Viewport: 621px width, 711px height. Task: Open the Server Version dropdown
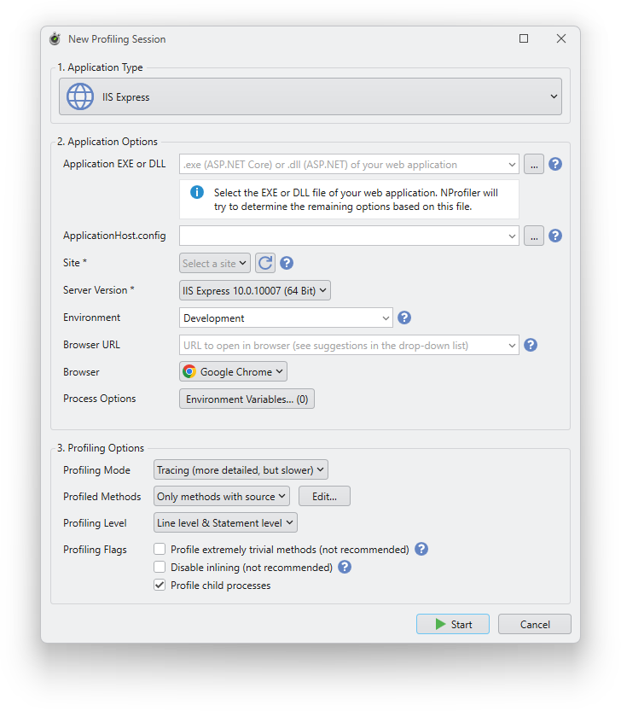(254, 290)
